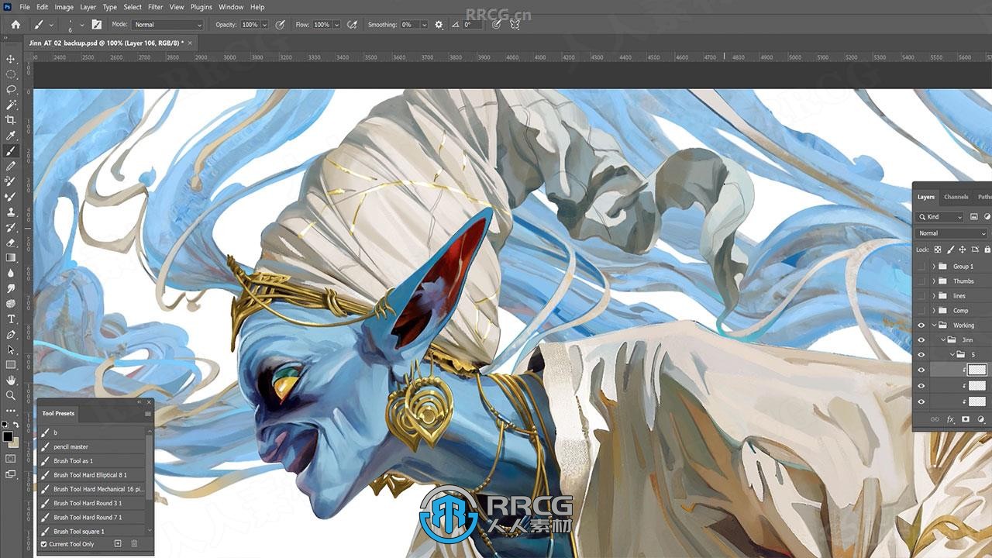Show the Group 1 layer group
The height and width of the screenshot is (558, 992).
click(x=921, y=266)
